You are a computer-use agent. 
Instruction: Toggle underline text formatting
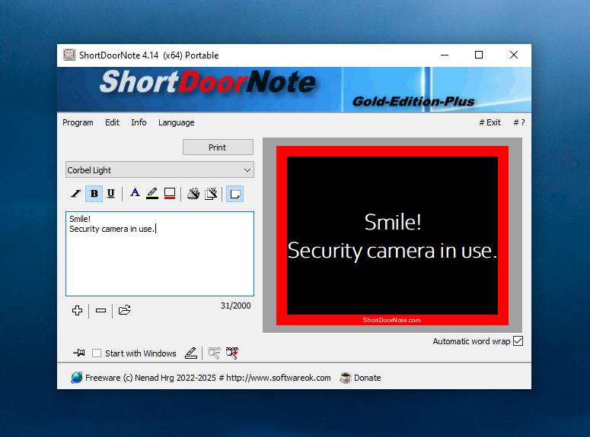click(110, 194)
